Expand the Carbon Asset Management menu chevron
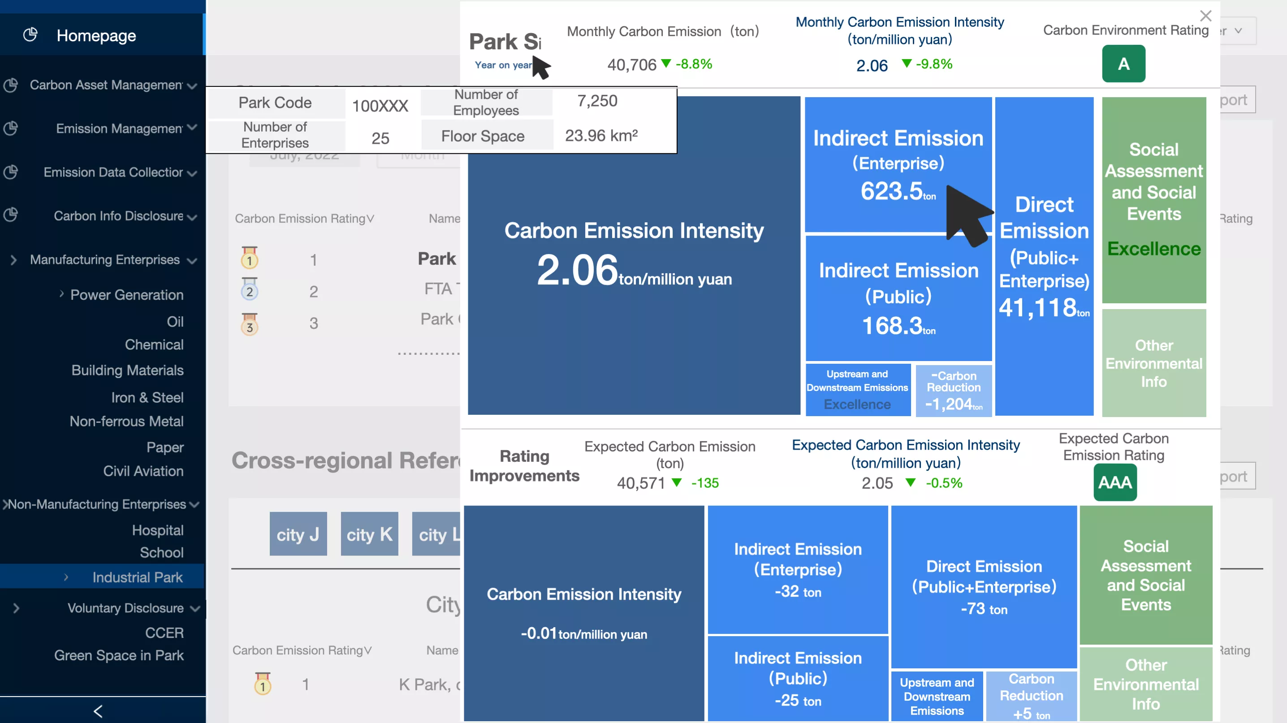Viewport: 1287px width, 723px height. pyautogui.click(x=191, y=86)
